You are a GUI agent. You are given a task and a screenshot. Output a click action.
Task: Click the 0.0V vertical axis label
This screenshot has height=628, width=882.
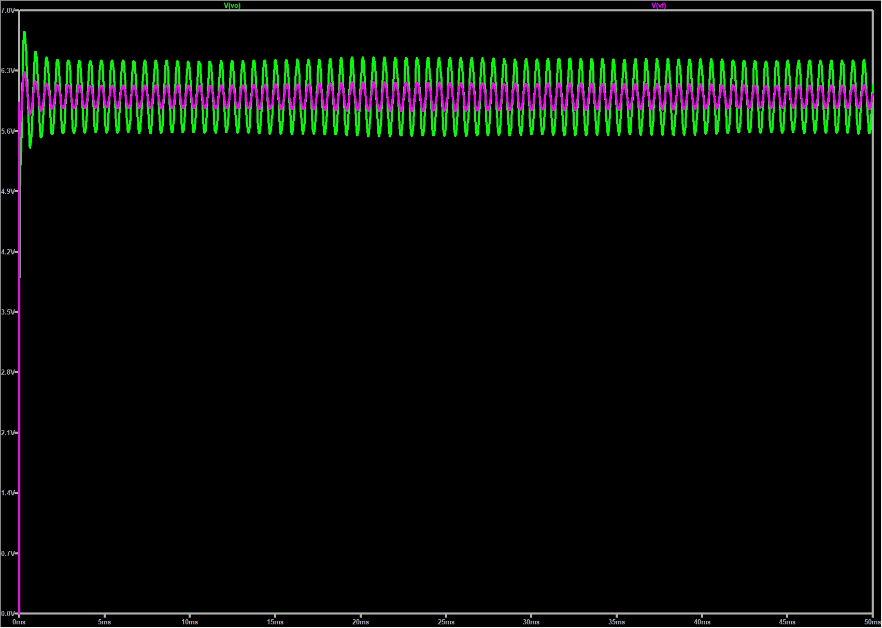pos(8,613)
